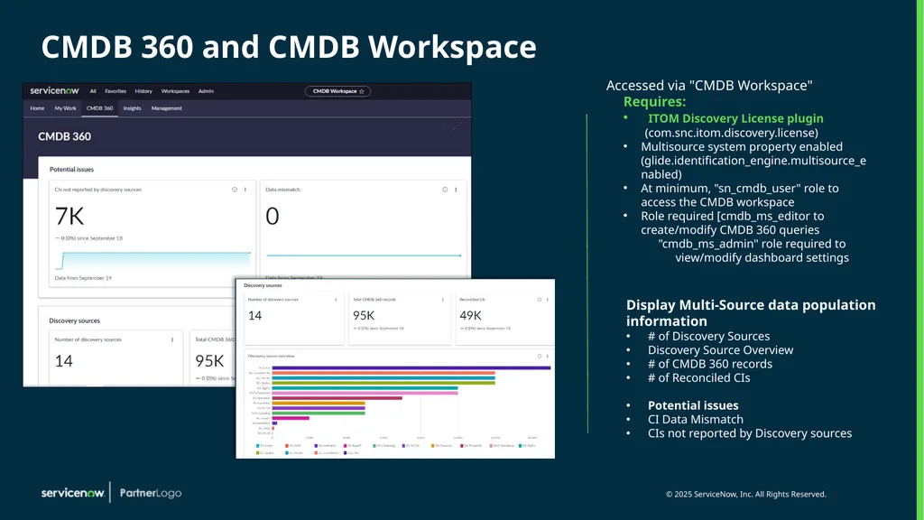Select the CMDB 360 tab

(99, 108)
